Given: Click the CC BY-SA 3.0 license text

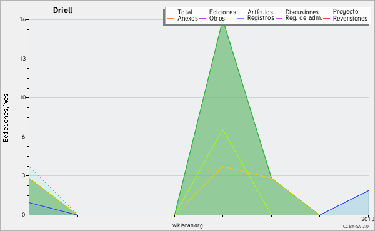Looking at the screenshot, I should (356, 226).
